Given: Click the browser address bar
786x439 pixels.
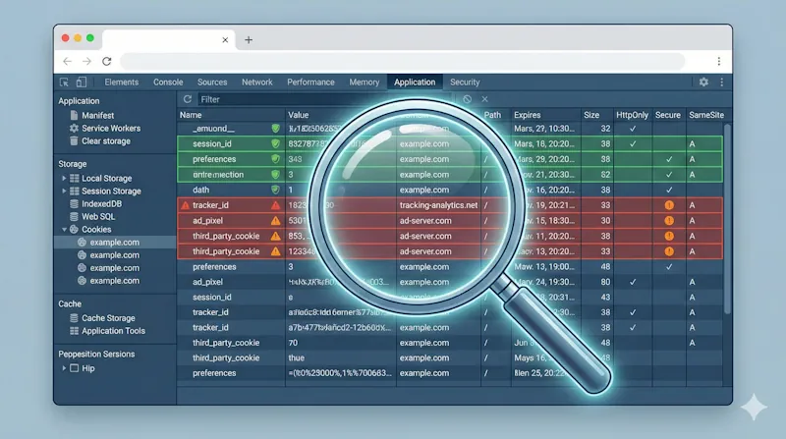Looking at the screenshot, I should [403, 61].
